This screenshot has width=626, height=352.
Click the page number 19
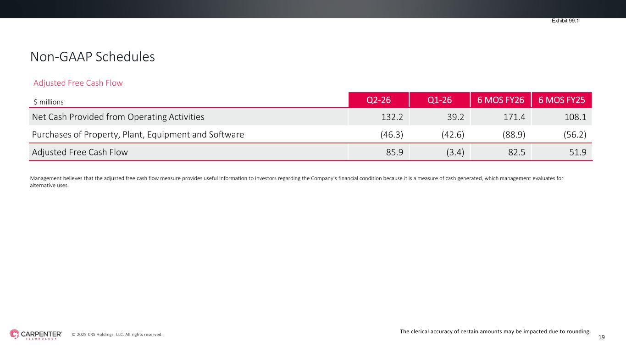(x=602, y=337)
